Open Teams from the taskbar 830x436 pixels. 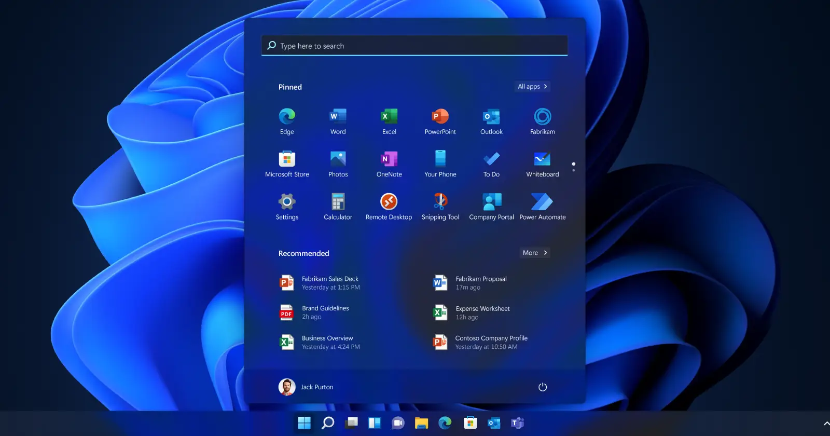click(517, 423)
